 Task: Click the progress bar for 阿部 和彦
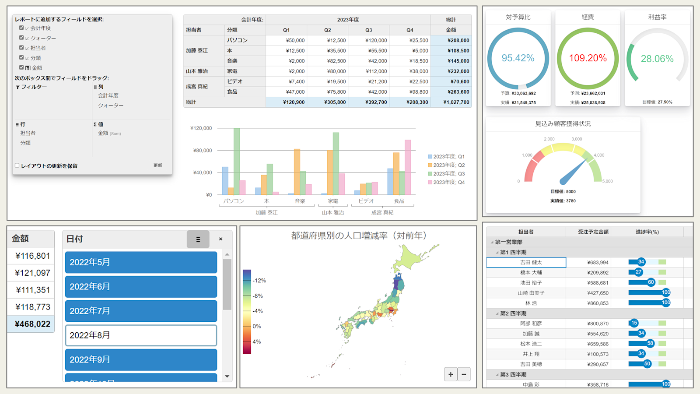[647, 324]
